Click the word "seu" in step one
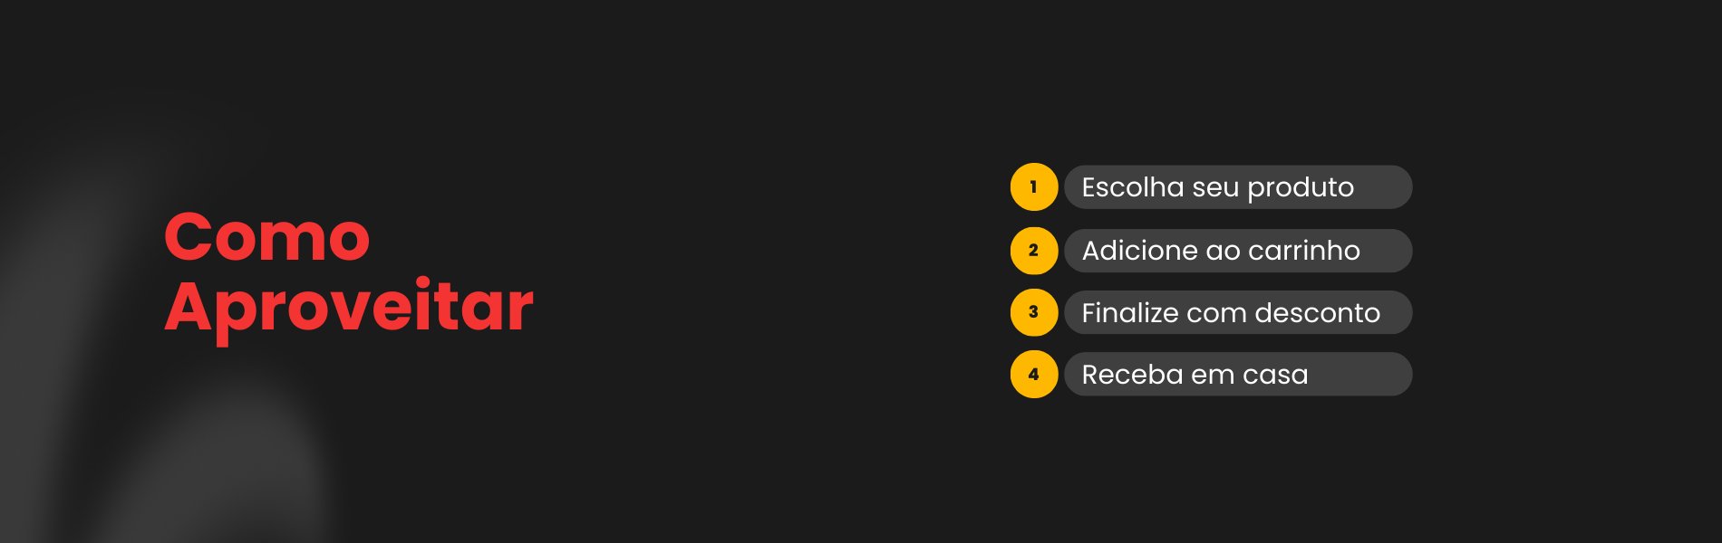This screenshot has height=543, width=1722. point(1215,188)
